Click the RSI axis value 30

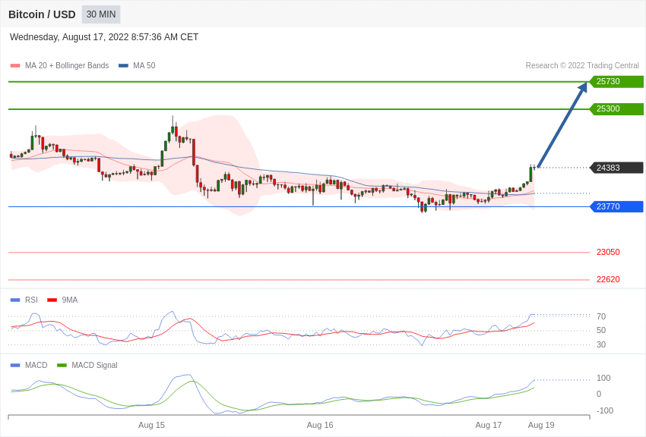601,344
